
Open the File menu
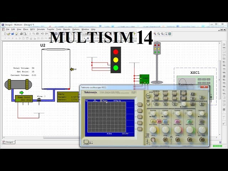(x=8, y=29)
